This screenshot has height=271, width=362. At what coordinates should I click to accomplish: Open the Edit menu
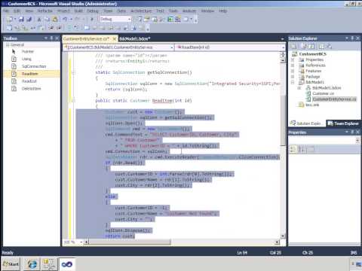(17, 11)
